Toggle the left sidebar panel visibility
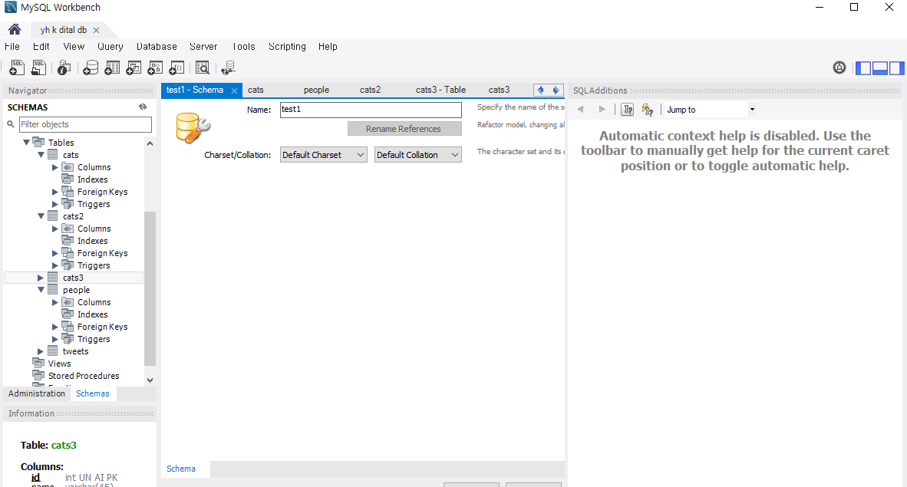This screenshot has height=487, width=907. pos(863,67)
